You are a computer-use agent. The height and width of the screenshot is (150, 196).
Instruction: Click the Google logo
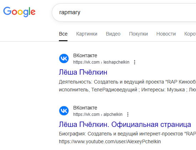click(x=19, y=12)
